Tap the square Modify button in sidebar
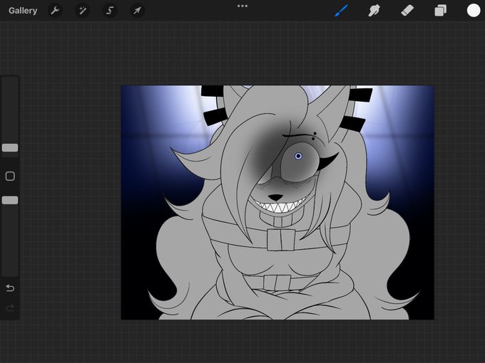 [10, 177]
